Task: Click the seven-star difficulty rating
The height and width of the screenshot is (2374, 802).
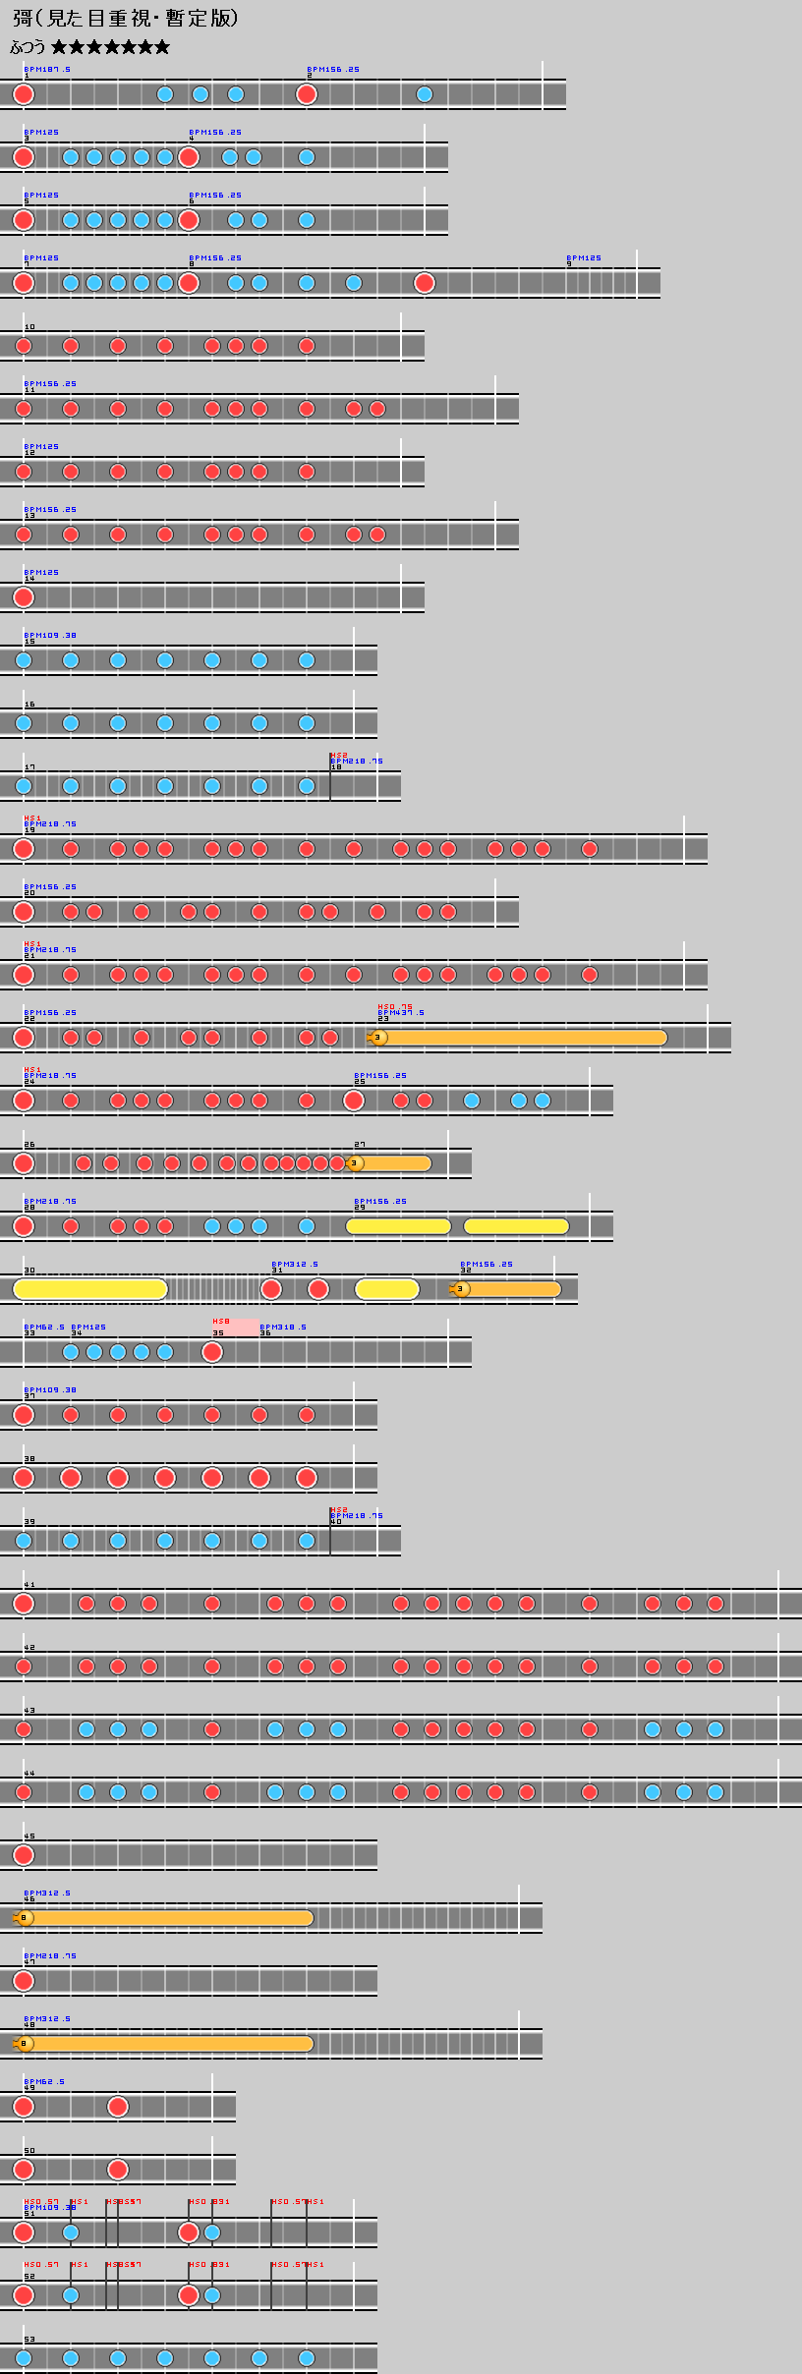Action: (x=110, y=47)
